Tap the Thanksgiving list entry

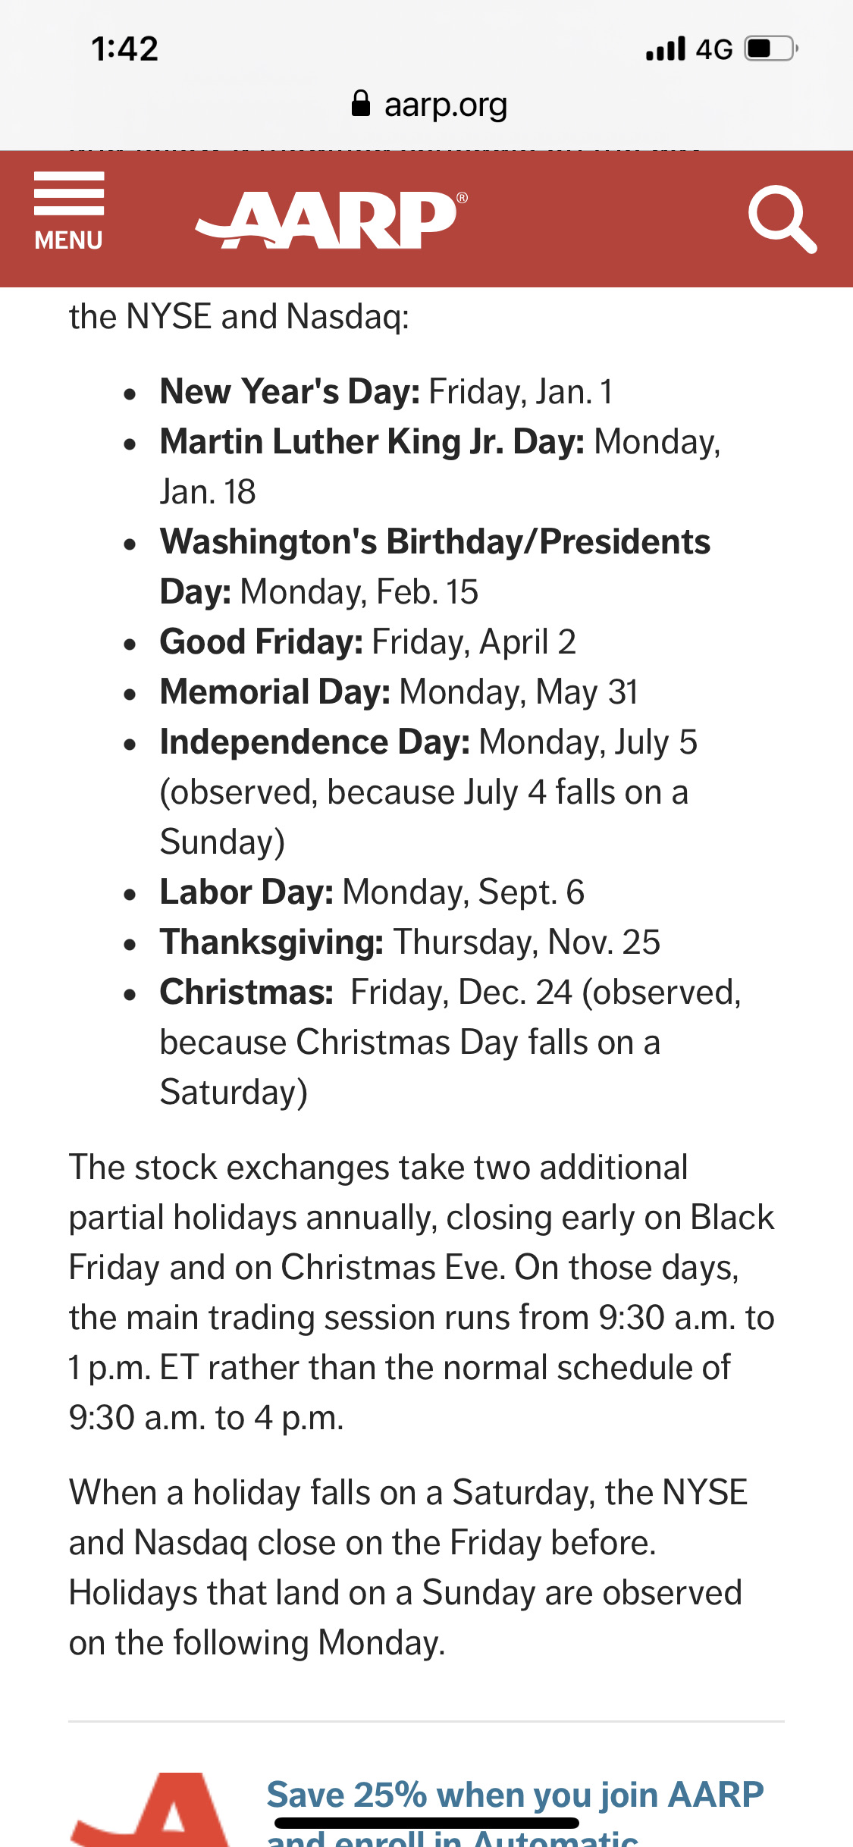410,942
